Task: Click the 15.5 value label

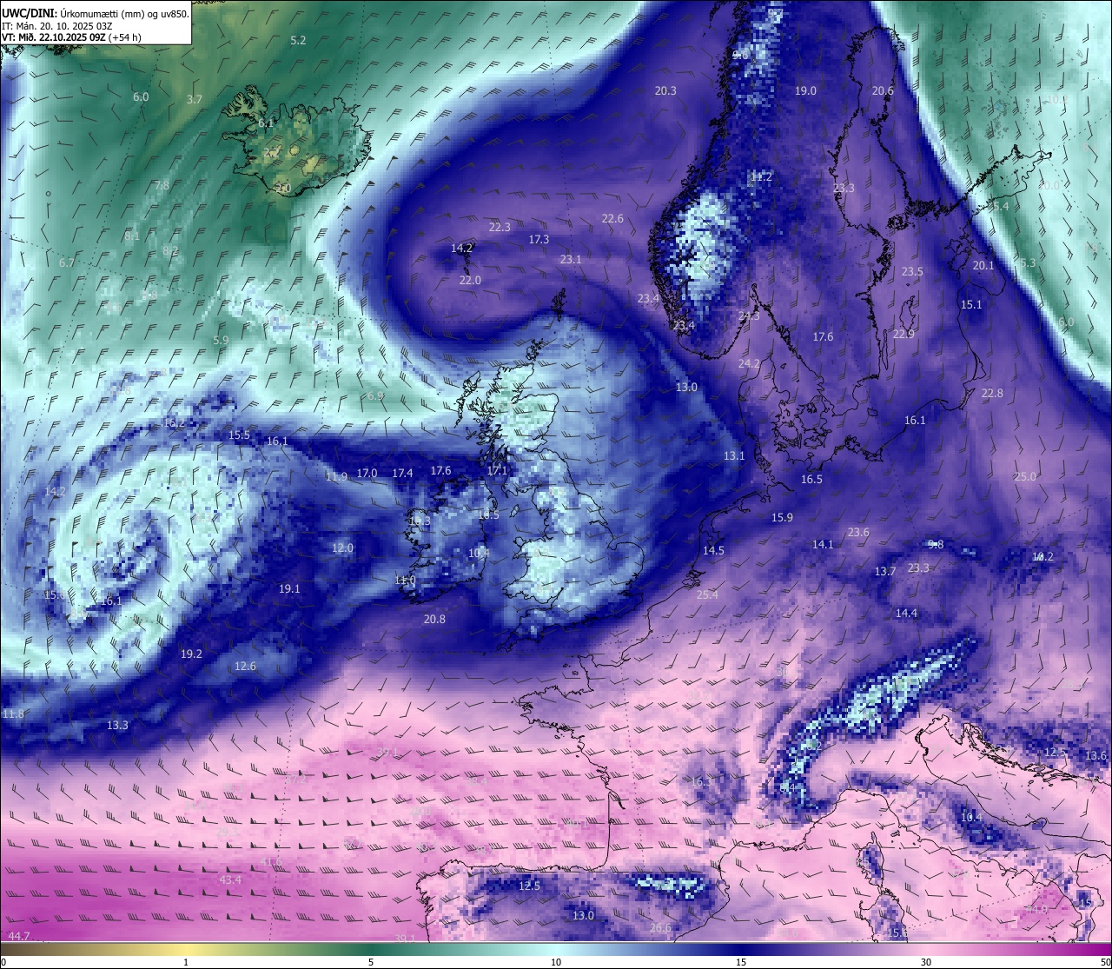Action: click(240, 435)
